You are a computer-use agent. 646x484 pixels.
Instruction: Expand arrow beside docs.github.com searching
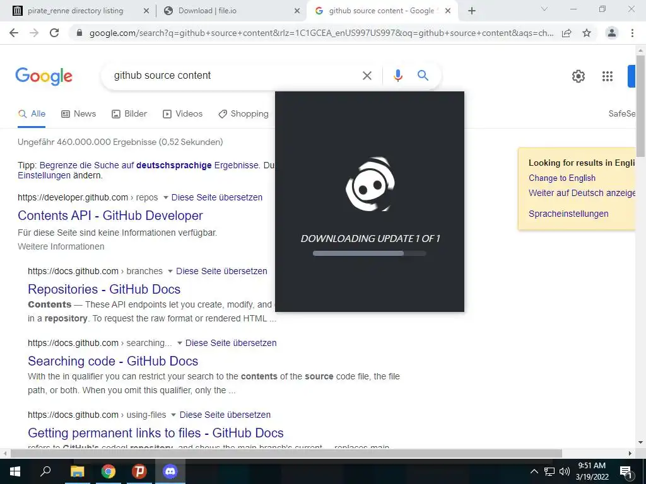click(180, 343)
